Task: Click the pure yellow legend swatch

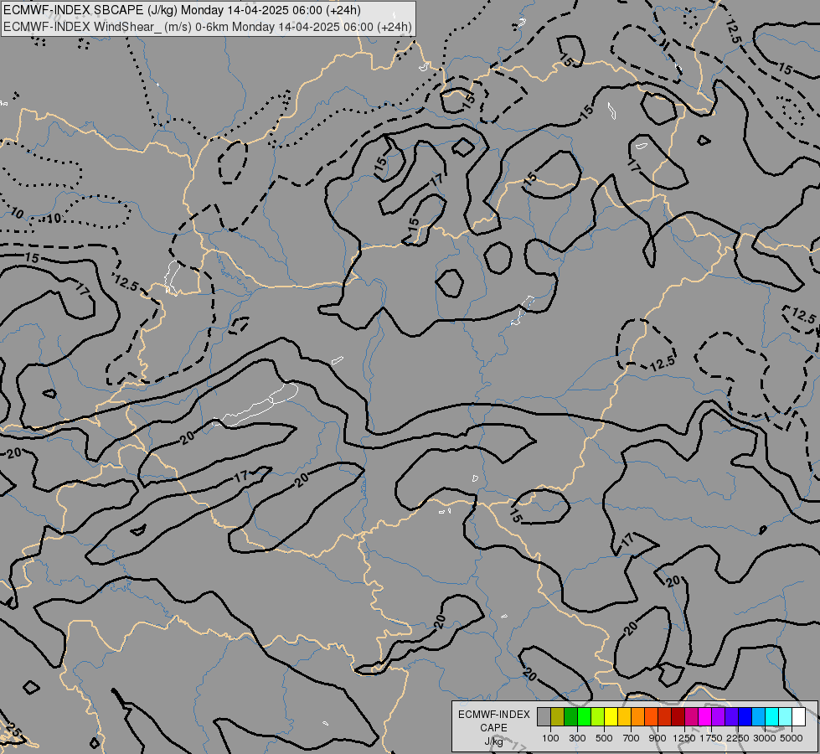Action: pyautogui.click(x=611, y=717)
